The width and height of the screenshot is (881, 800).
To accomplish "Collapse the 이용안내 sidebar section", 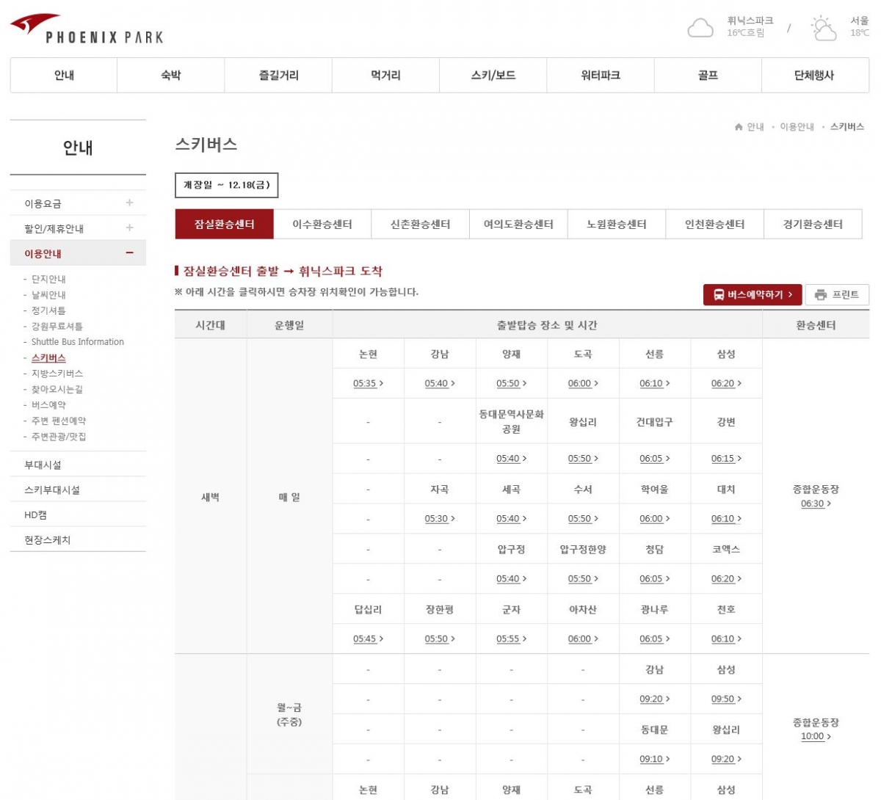I will click(x=129, y=253).
